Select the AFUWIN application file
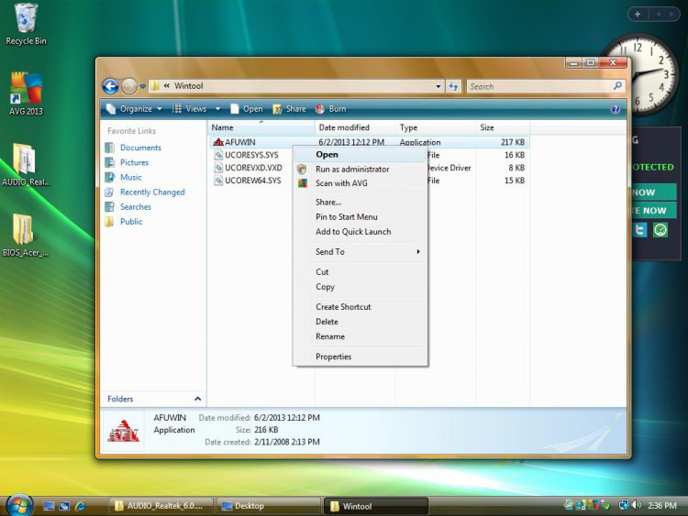 pos(239,142)
